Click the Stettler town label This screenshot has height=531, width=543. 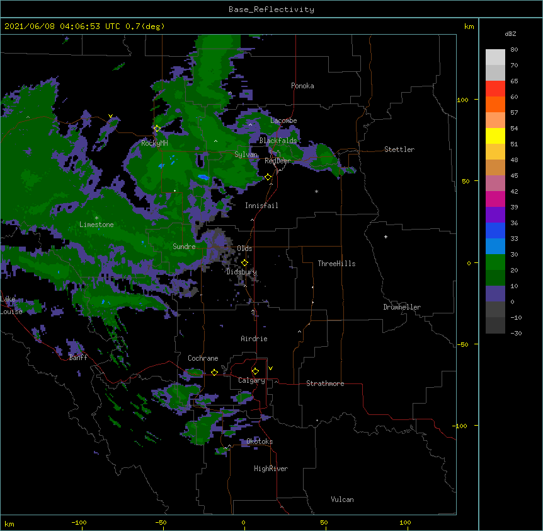point(399,149)
